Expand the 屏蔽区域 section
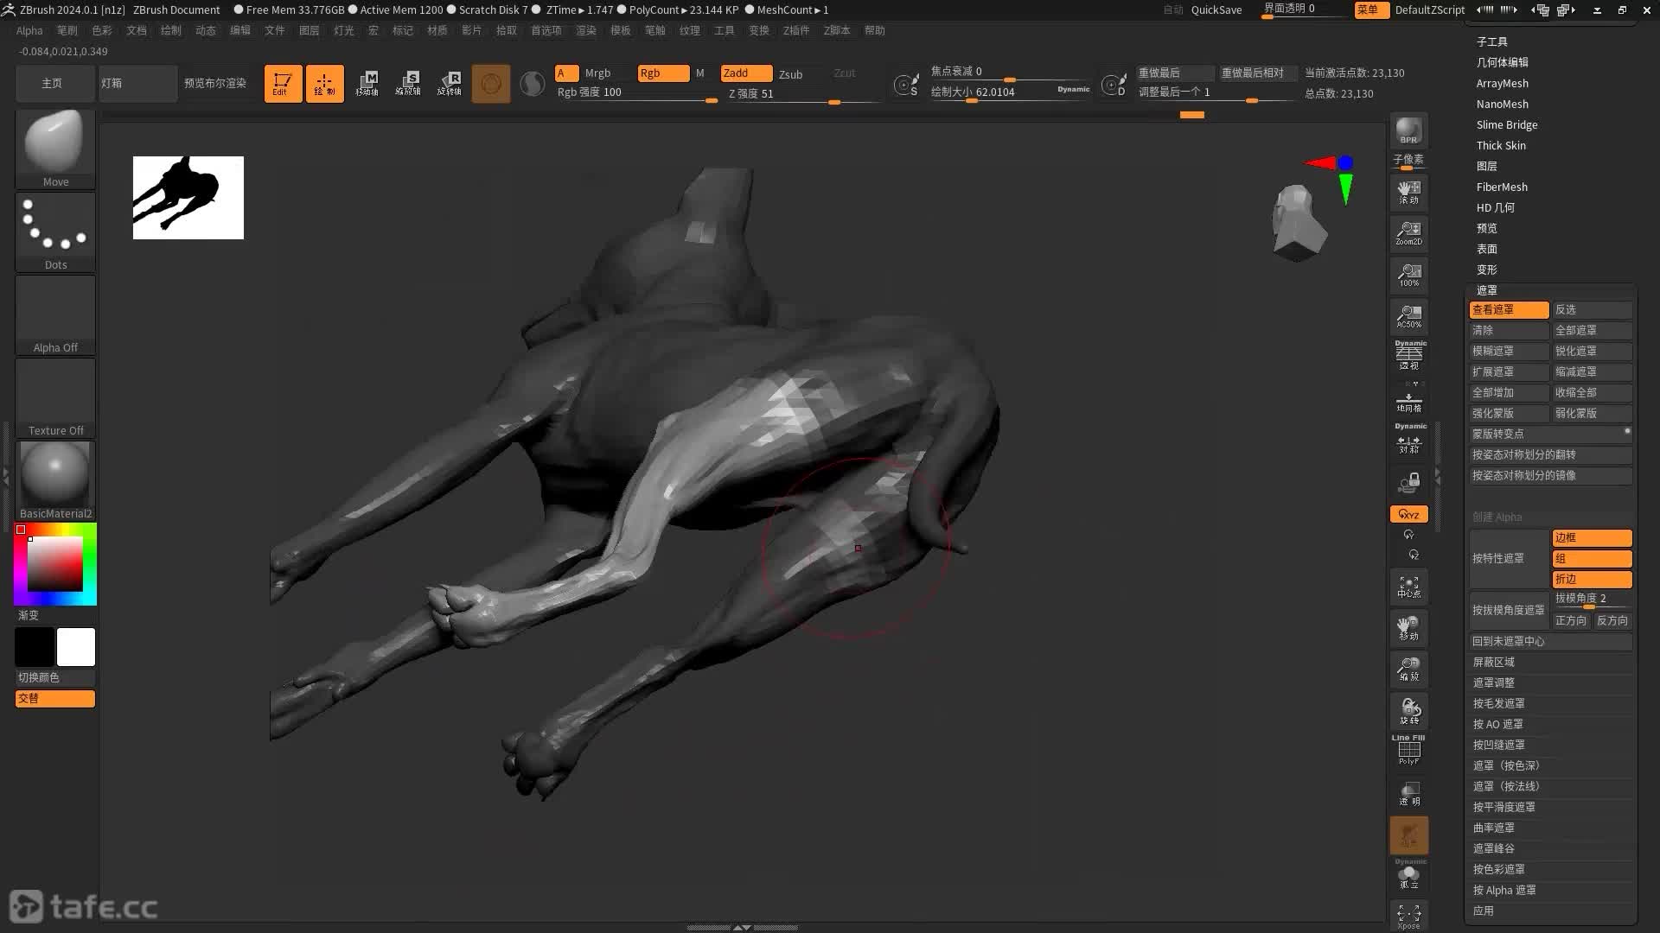The image size is (1660, 933). pyautogui.click(x=1494, y=662)
